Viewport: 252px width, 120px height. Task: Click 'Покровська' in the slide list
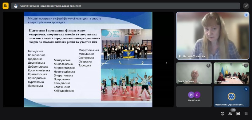pyautogui.click(x=62, y=79)
